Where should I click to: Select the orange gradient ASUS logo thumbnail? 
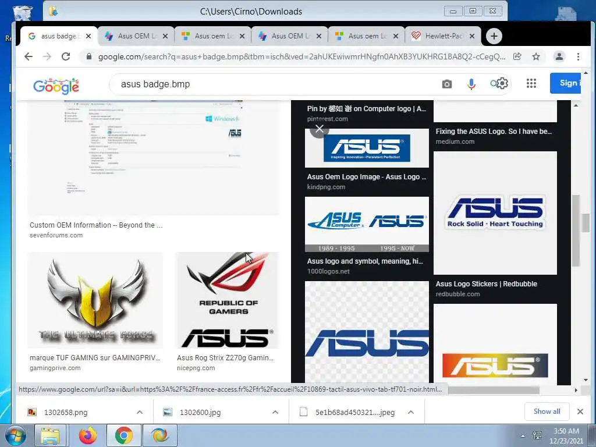495,344
